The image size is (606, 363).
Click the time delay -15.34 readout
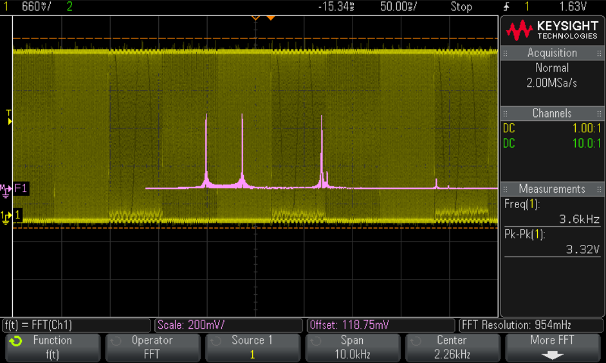(336, 6)
